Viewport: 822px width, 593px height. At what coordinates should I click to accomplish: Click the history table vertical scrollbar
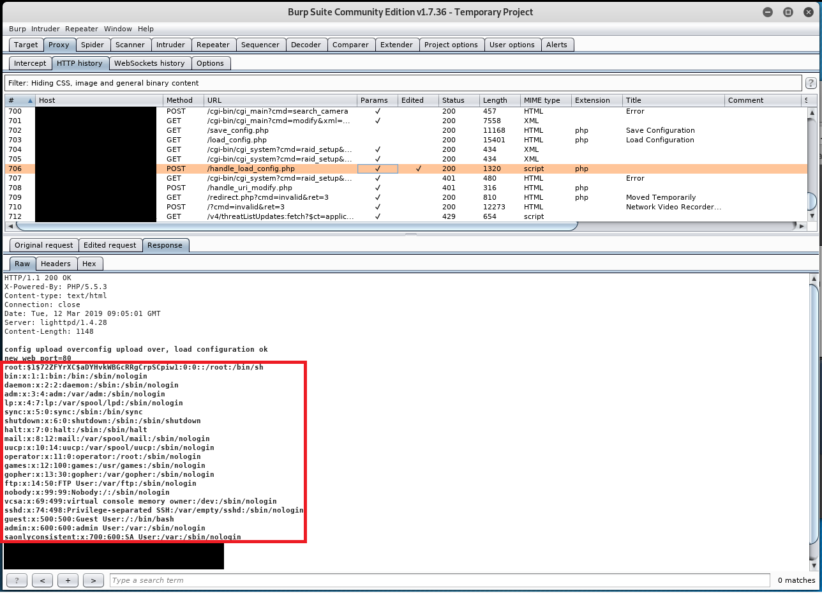pyautogui.click(x=812, y=201)
